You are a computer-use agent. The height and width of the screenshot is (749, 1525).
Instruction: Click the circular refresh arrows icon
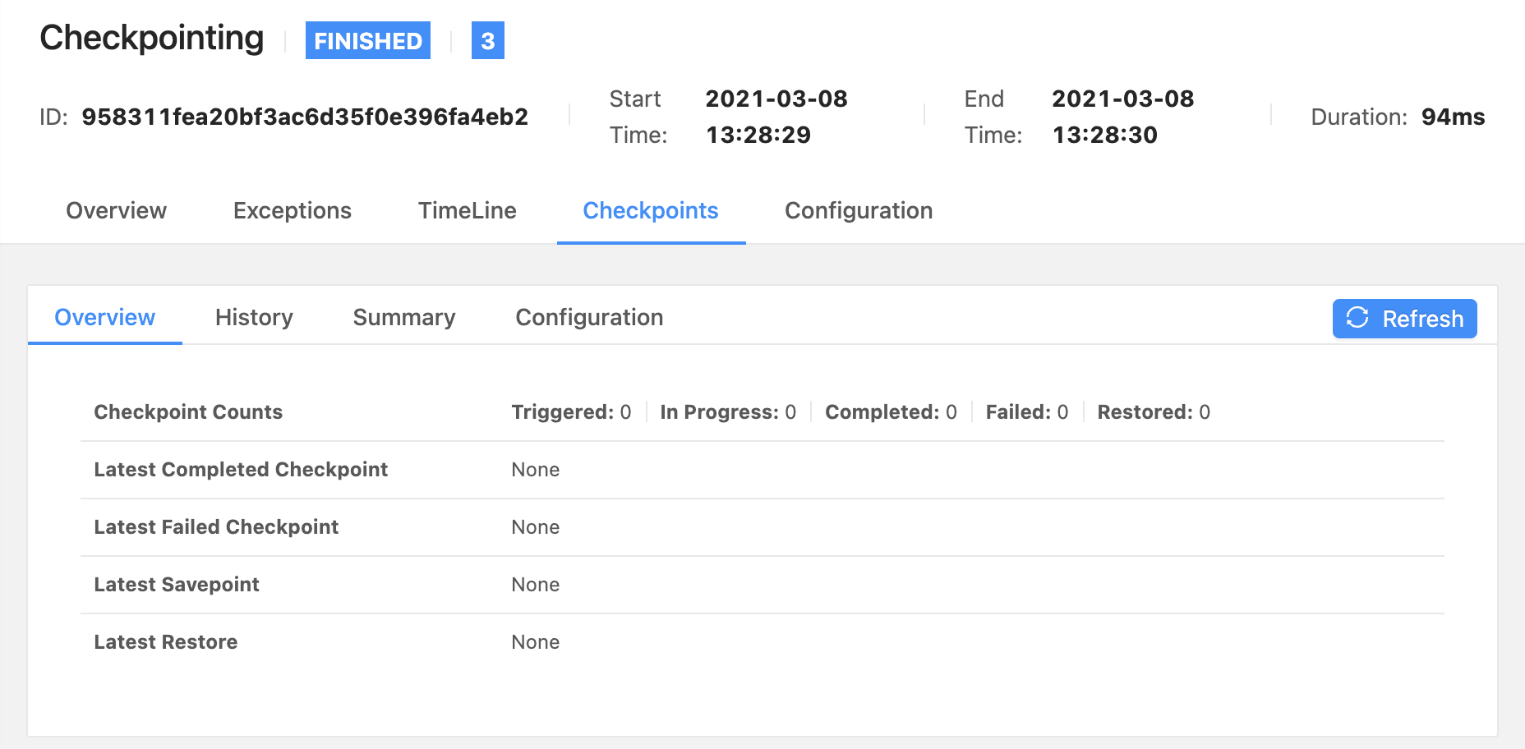pyautogui.click(x=1357, y=318)
